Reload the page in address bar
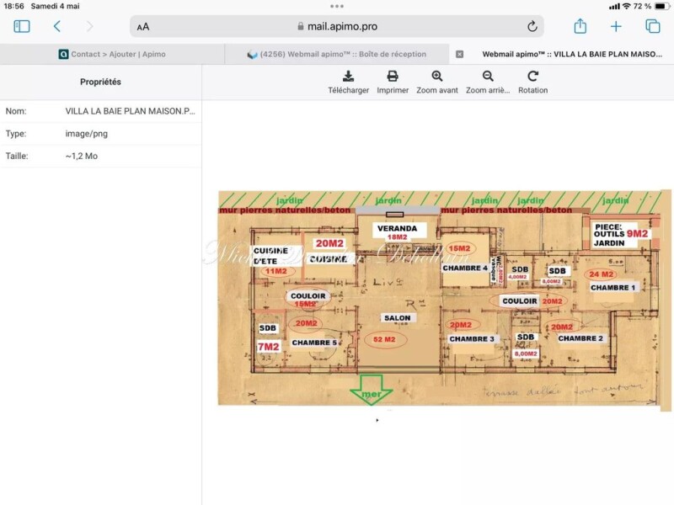The width and height of the screenshot is (674, 505). tap(532, 26)
